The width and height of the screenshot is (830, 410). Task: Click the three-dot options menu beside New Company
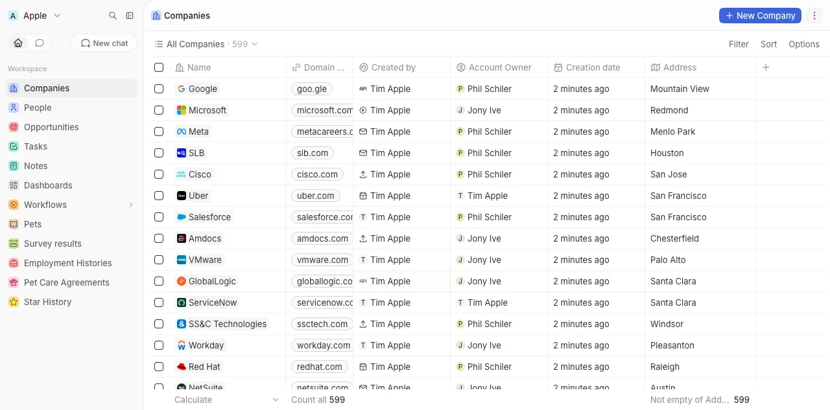click(815, 16)
